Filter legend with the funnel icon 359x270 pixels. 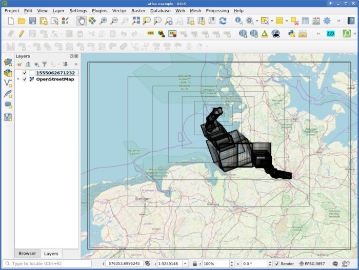45,64
